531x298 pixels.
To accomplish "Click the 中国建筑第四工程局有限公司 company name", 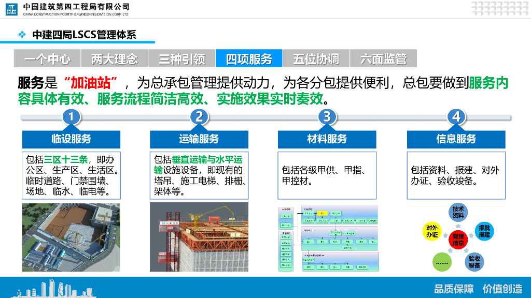I will click(x=76, y=7).
